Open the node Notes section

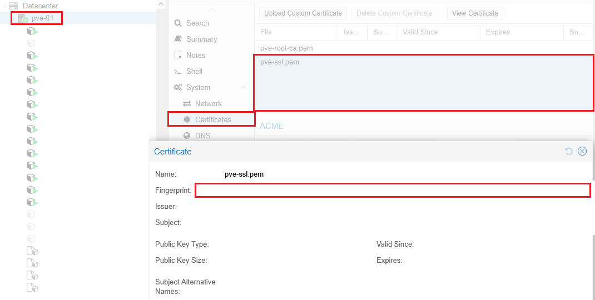click(x=195, y=56)
